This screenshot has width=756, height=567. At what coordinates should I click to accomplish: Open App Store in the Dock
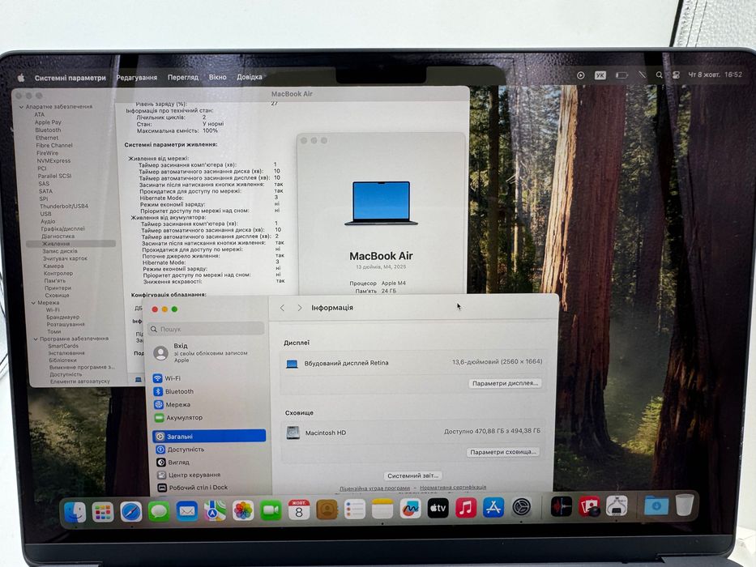[x=493, y=507]
